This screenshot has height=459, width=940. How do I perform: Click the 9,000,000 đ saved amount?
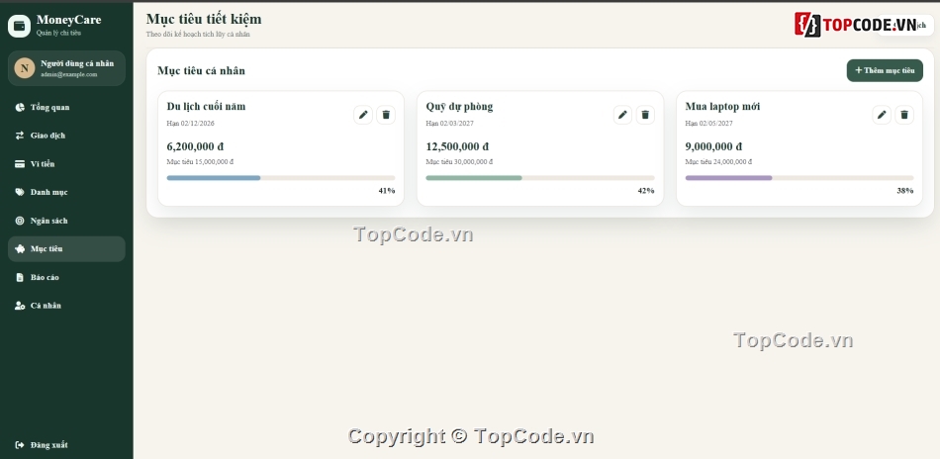pyautogui.click(x=713, y=146)
